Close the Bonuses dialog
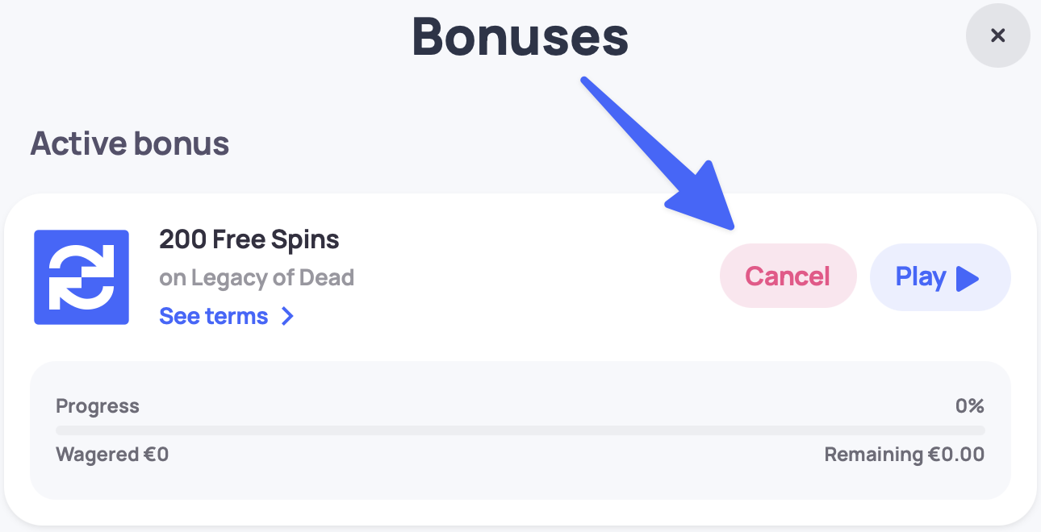 (x=997, y=35)
